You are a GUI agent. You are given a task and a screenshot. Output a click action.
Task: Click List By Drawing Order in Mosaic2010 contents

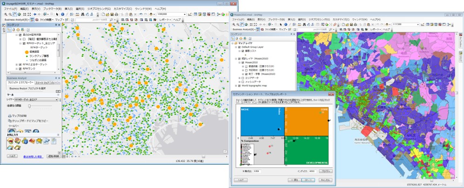click(x=233, y=39)
